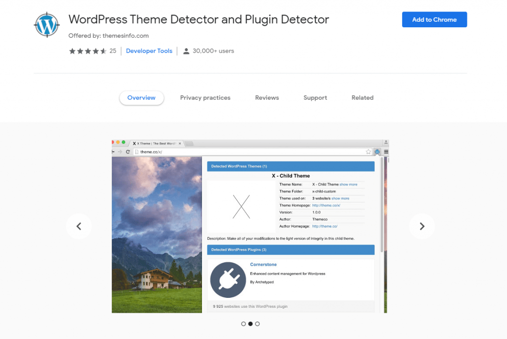The height and width of the screenshot is (339, 507).
Task: Click the 25 ratings count
Action: tap(113, 51)
